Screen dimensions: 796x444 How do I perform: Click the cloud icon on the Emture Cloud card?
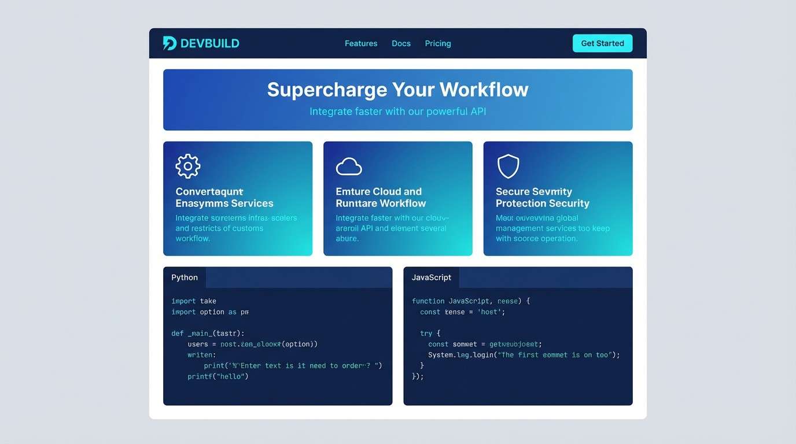[348, 166]
